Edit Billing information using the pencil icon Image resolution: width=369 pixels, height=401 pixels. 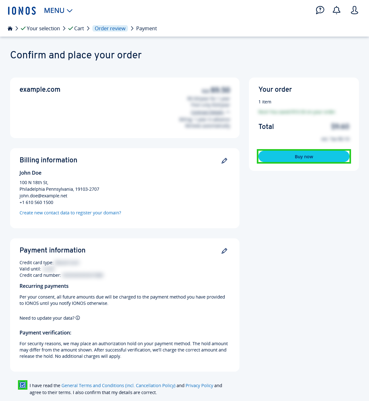point(224,160)
